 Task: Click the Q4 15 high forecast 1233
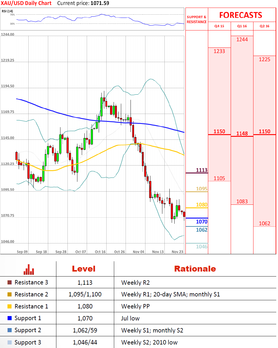219,51
